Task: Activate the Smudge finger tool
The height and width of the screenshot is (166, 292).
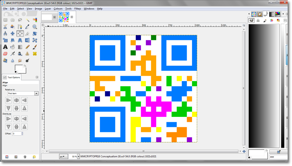Action: coord(20,60)
